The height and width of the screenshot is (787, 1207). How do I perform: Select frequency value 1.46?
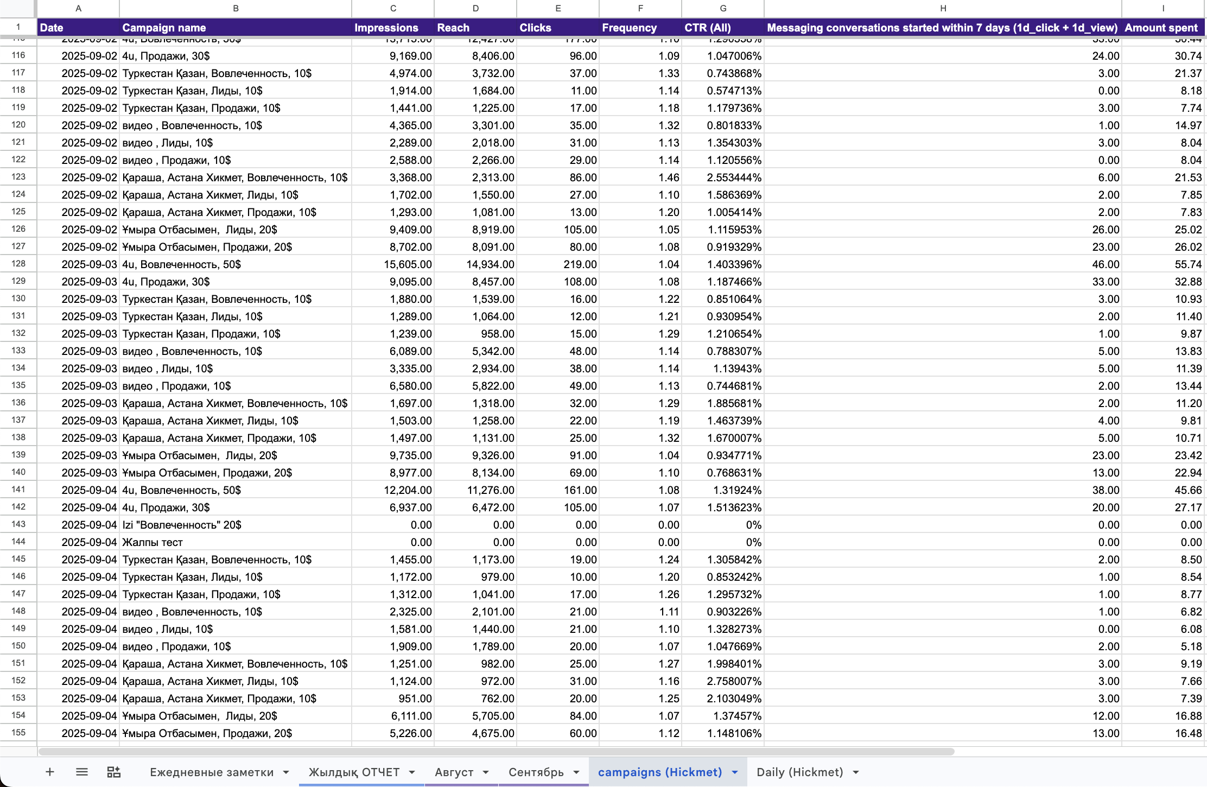pos(640,177)
